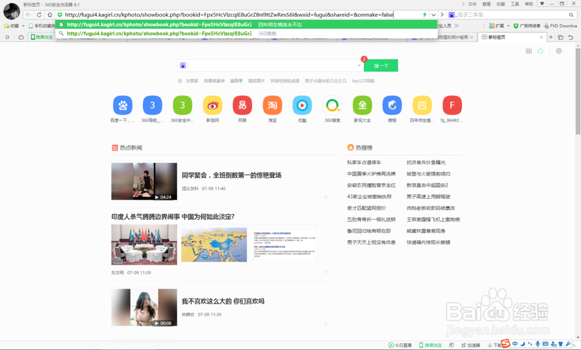Click the 广告终结者 ad blocker extension
This screenshot has width=581, height=350.
(526, 26)
